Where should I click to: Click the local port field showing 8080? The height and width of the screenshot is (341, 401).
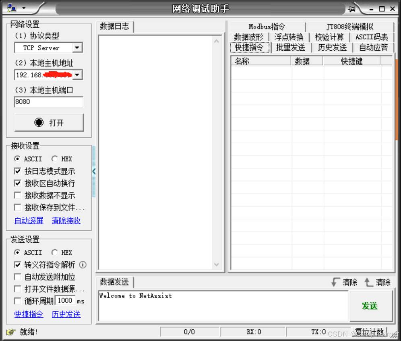pos(49,102)
